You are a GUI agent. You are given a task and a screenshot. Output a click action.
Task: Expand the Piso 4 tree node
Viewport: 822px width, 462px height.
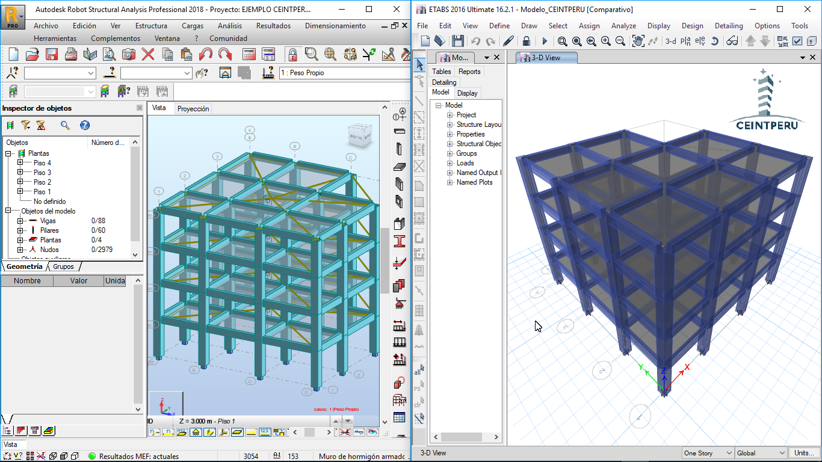(20, 163)
